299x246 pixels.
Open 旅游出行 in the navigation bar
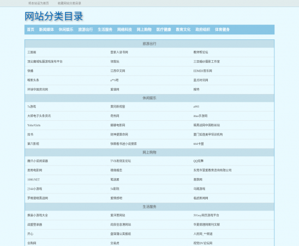(x=86, y=30)
